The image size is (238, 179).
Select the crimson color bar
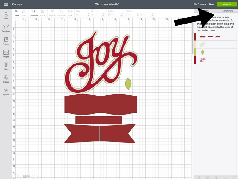pos(195,60)
